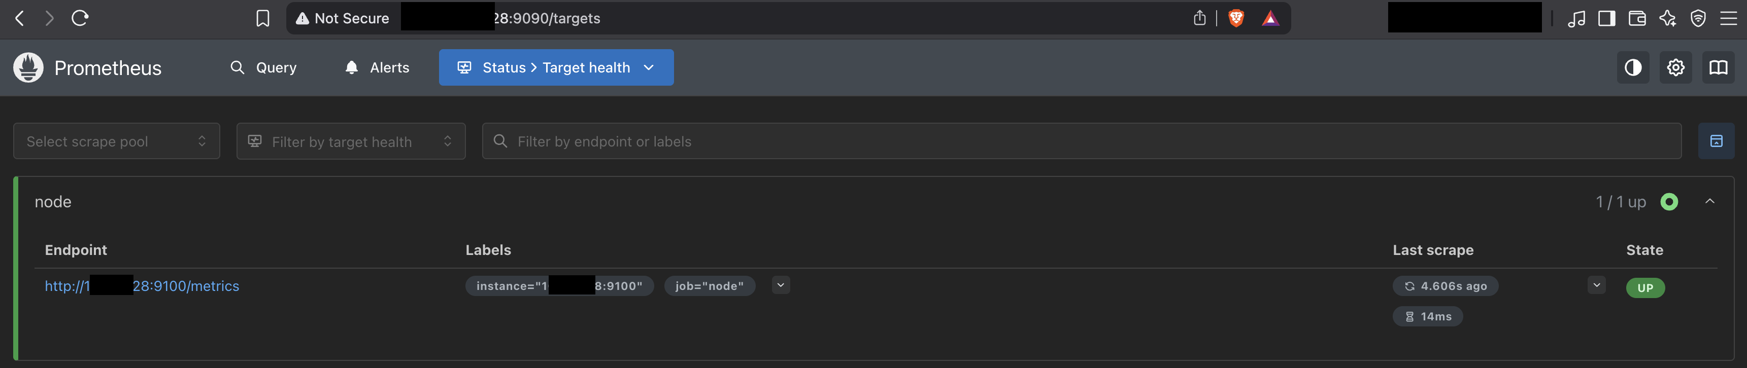Reload the page in browser
Viewport: 1747px width, 368px height.
pos(80,18)
